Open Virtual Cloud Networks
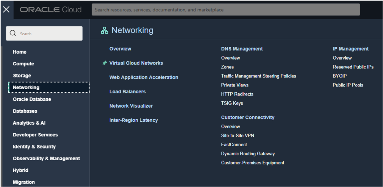383x187 pixels. click(x=136, y=63)
